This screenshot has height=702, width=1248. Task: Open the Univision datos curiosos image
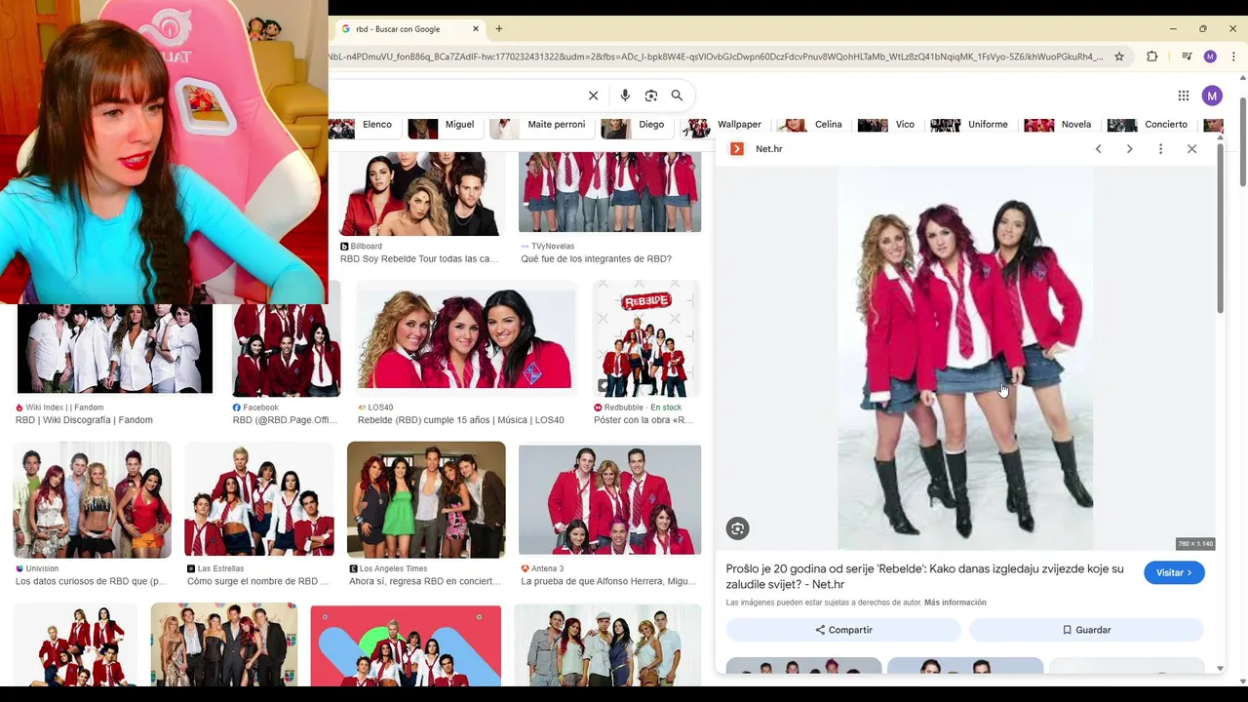(93, 500)
